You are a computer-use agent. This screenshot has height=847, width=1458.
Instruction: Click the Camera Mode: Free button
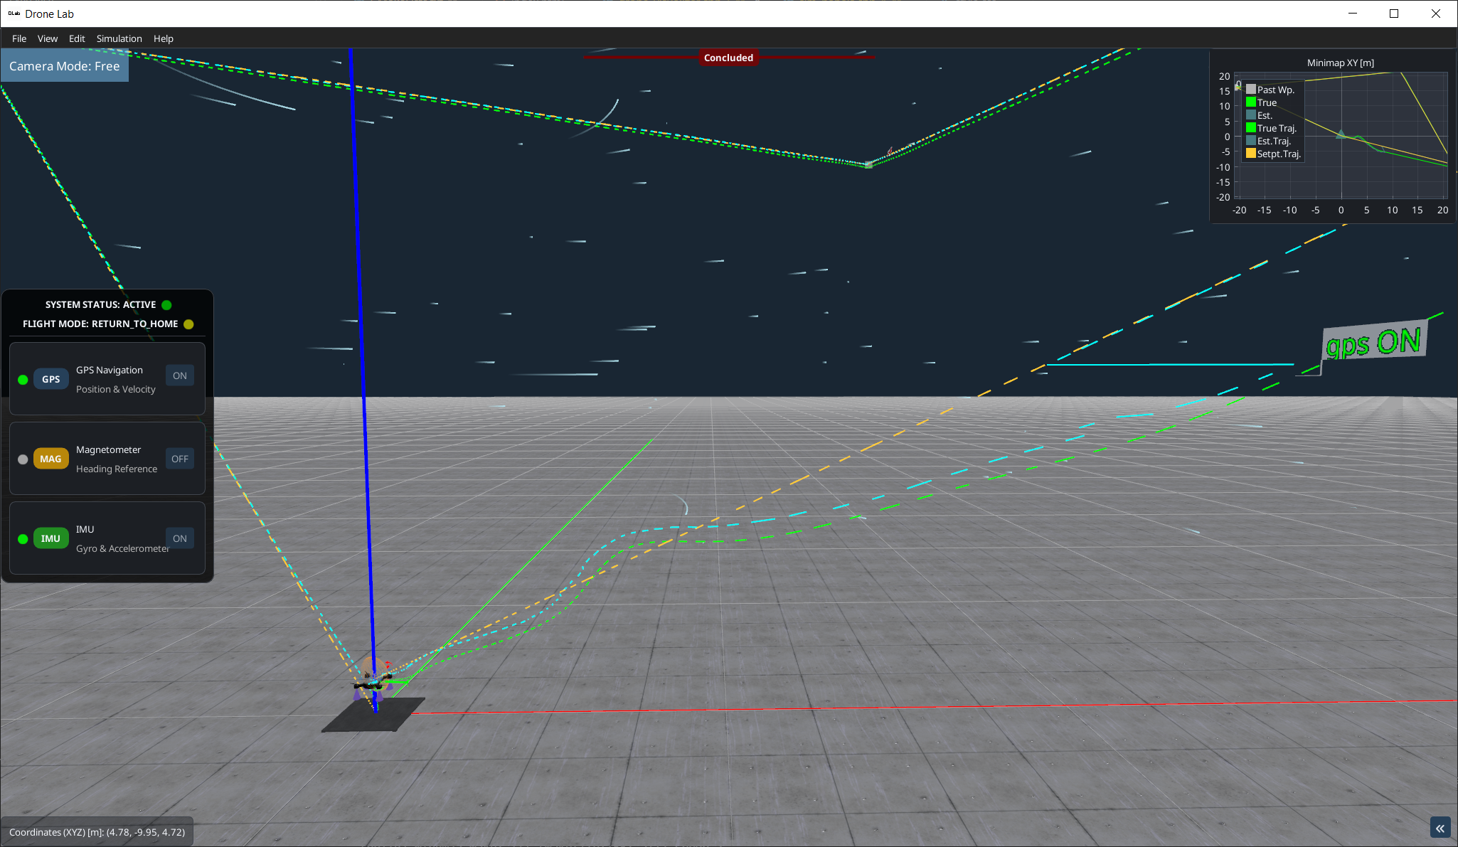click(64, 66)
